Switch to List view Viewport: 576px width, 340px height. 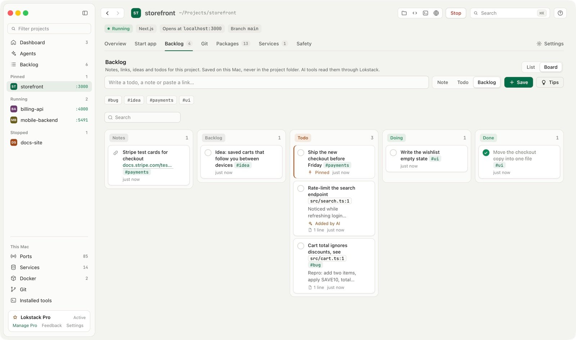(x=531, y=67)
